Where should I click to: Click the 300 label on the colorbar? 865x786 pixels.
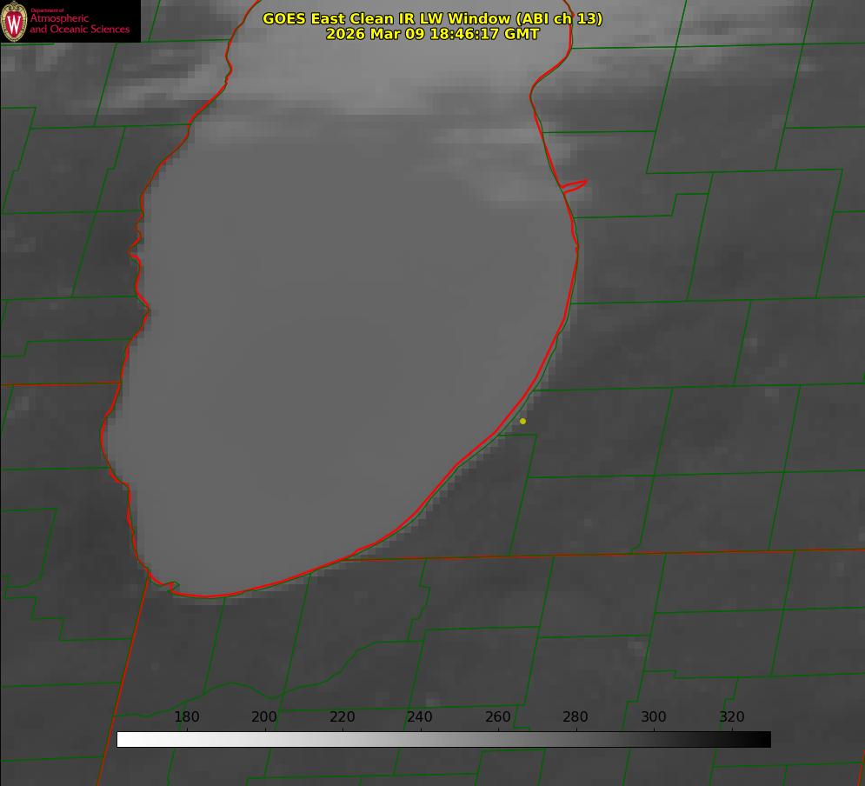pos(654,717)
